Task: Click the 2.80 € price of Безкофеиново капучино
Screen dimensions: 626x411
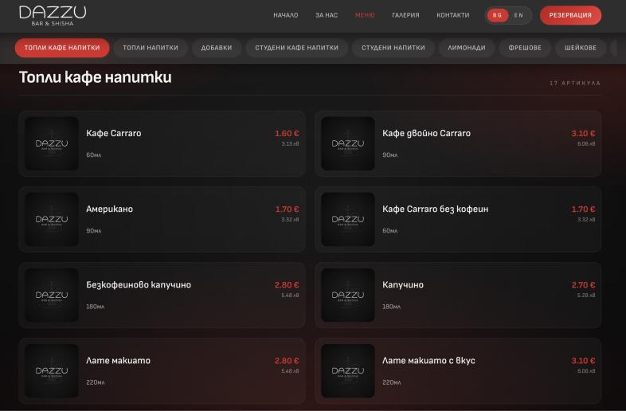Action: click(x=287, y=285)
